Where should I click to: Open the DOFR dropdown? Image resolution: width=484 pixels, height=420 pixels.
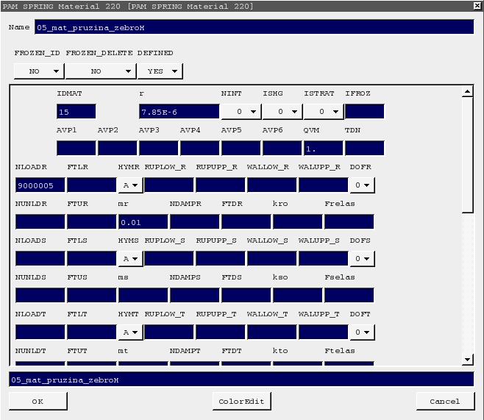(363, 185)
